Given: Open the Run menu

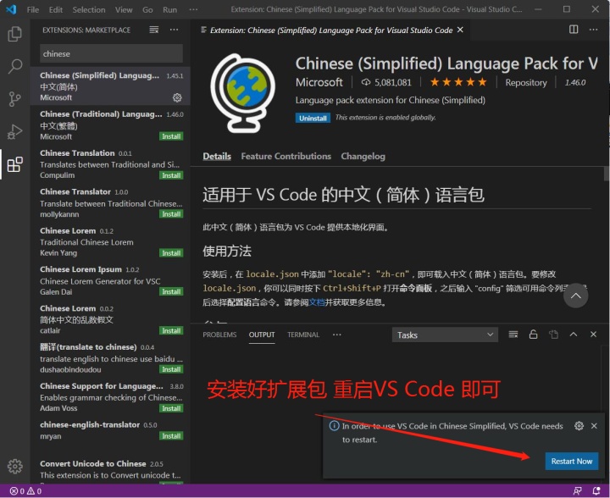Looking at the screenshot, I should coord(170,9).
